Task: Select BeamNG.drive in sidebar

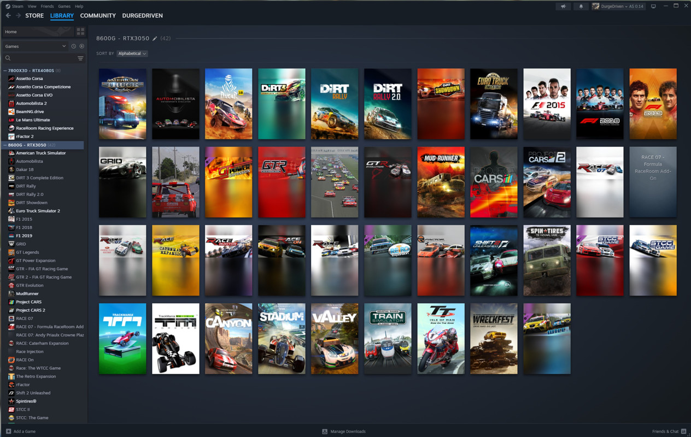Action: pos(30,111)
